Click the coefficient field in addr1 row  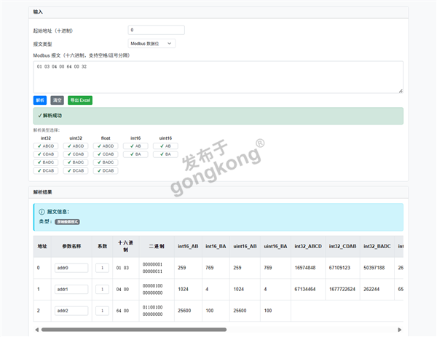click(x=102, y=290)
